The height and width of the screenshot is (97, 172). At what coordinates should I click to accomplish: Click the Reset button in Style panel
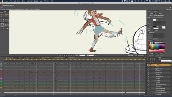(x=162, y=53)
